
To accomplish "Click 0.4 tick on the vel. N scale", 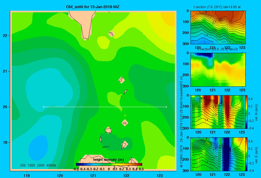I will pyautogui.click(x=250, y=99).
